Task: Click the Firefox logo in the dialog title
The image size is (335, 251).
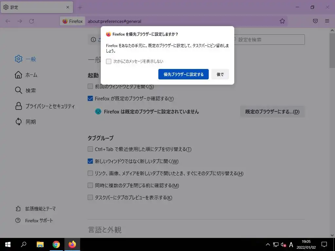Action: tap(109, 34)
